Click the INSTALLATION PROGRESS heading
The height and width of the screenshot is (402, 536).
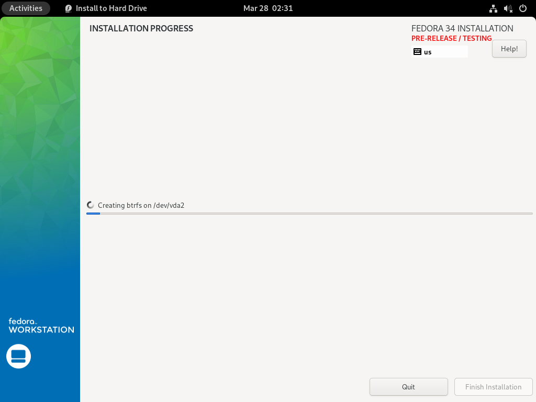(x=141, y=28)
